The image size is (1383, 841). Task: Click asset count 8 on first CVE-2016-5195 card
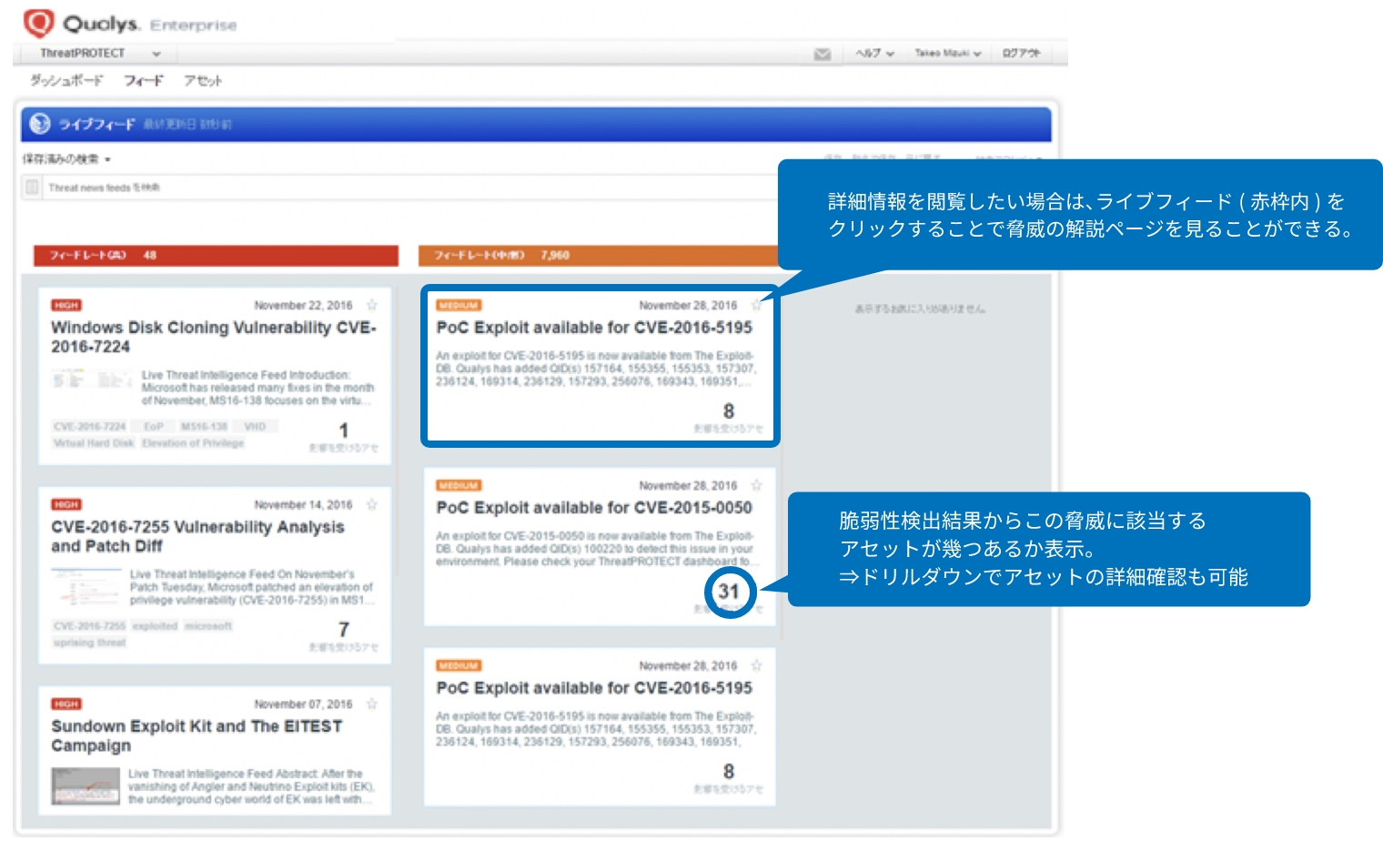tap(729, 411)
